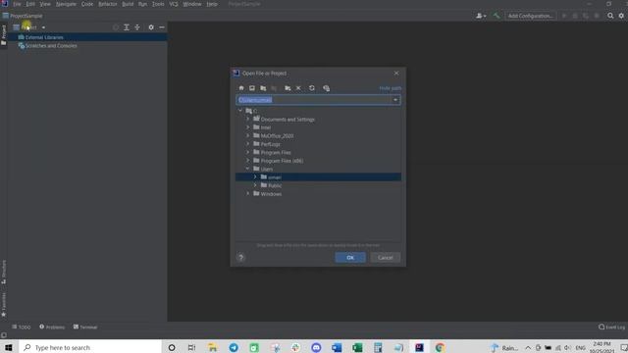This screenshot has width=628, height=353.
Task: Select the MsOffice_2020 folder row
Action: pos(318,135)
